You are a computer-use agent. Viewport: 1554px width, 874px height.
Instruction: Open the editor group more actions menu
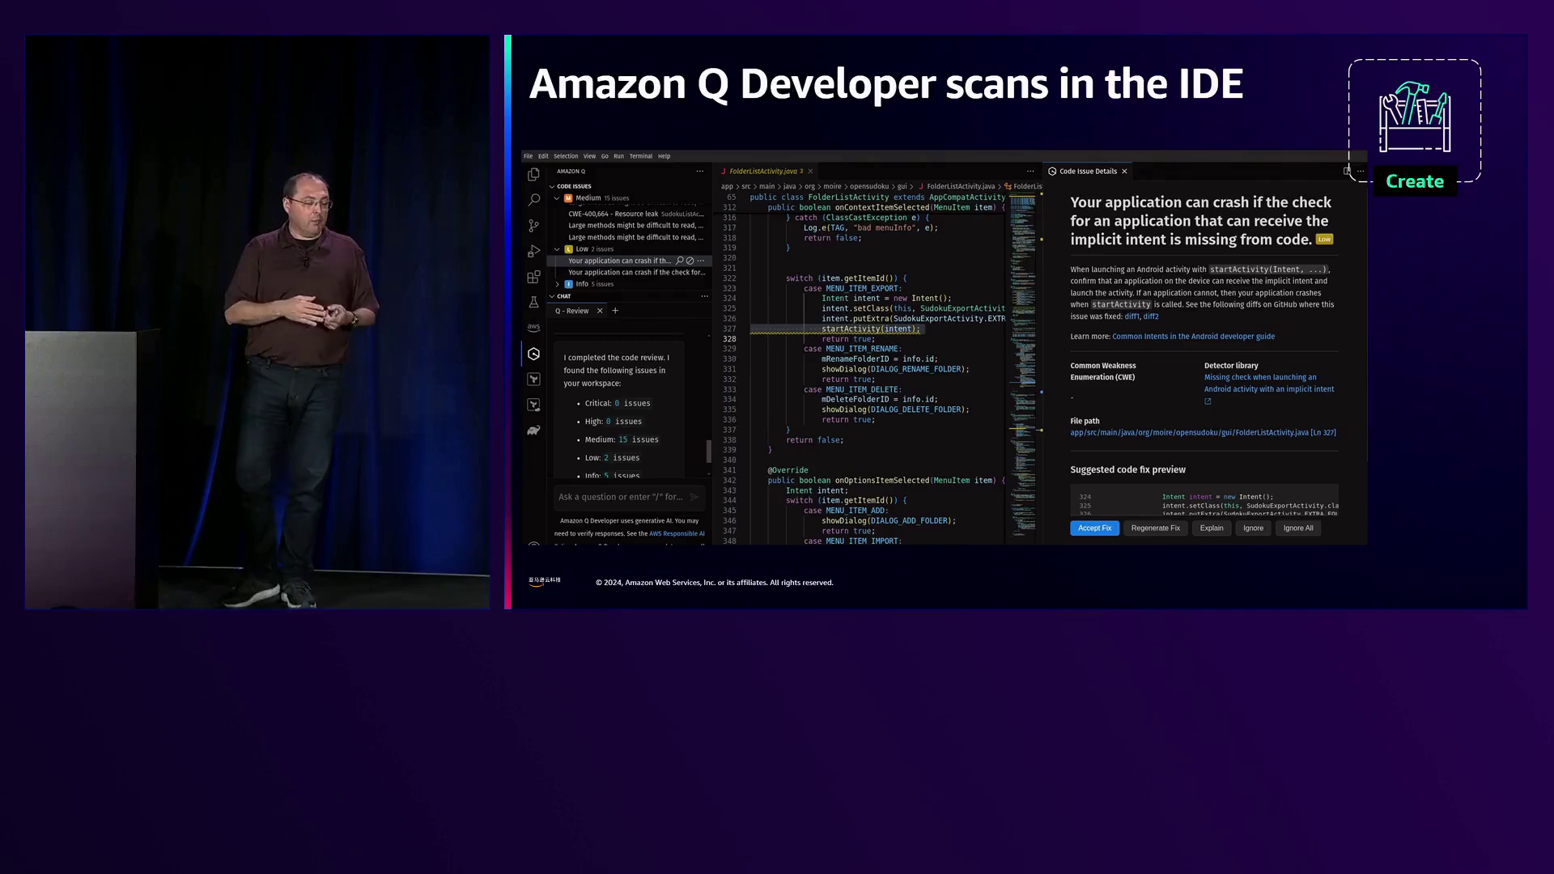pos(1030,172)
